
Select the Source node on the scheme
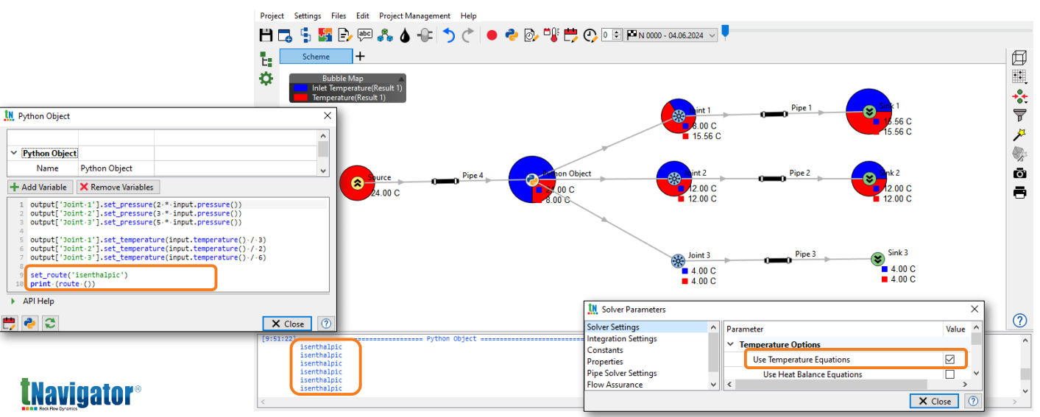[358, 183]
